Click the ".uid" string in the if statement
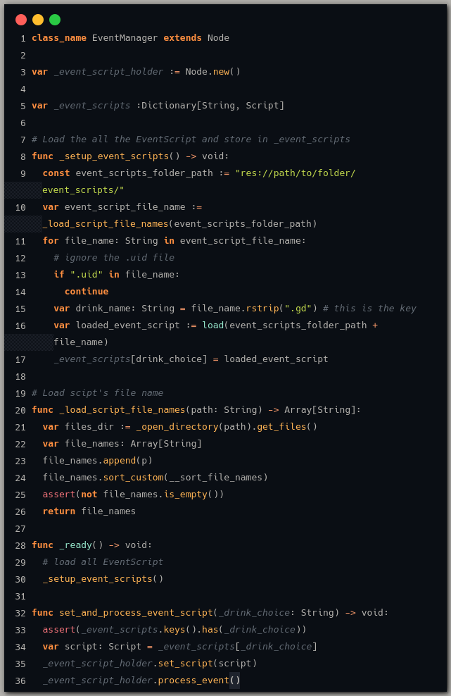Screen dimensions: 451x696 pos(87,275)
